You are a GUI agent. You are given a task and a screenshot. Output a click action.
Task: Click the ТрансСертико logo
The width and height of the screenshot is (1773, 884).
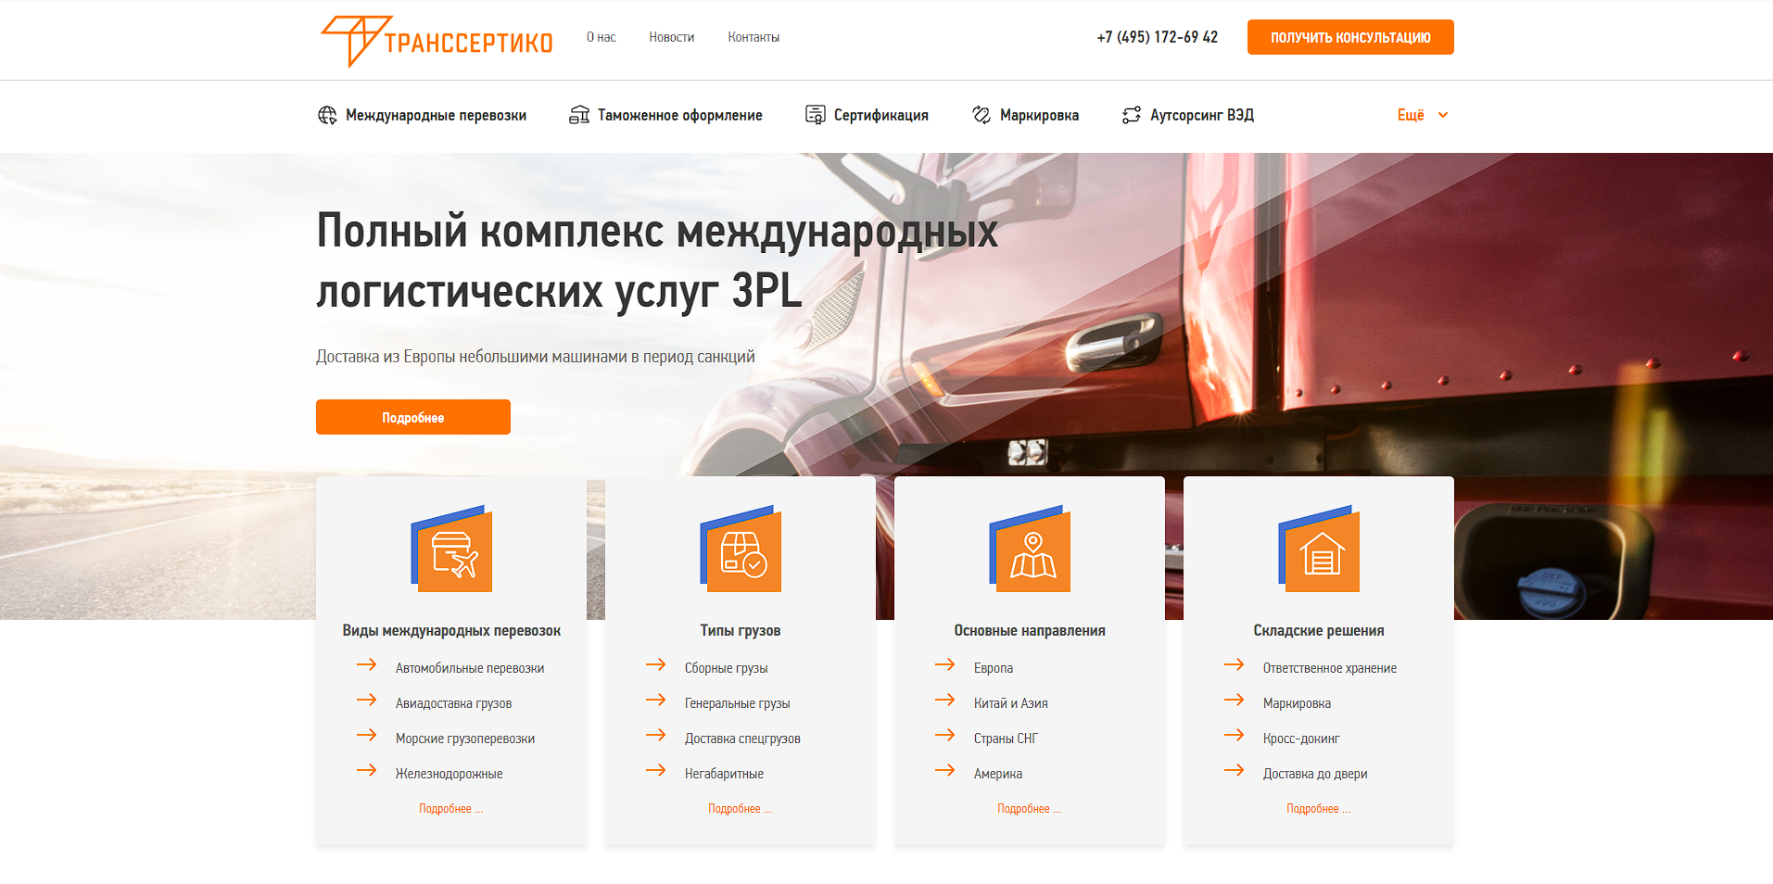pos(436,41)
